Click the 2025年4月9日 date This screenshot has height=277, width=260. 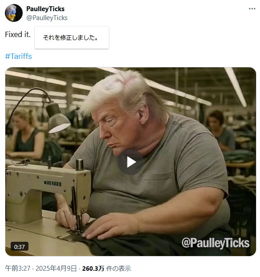coord(56,269)
